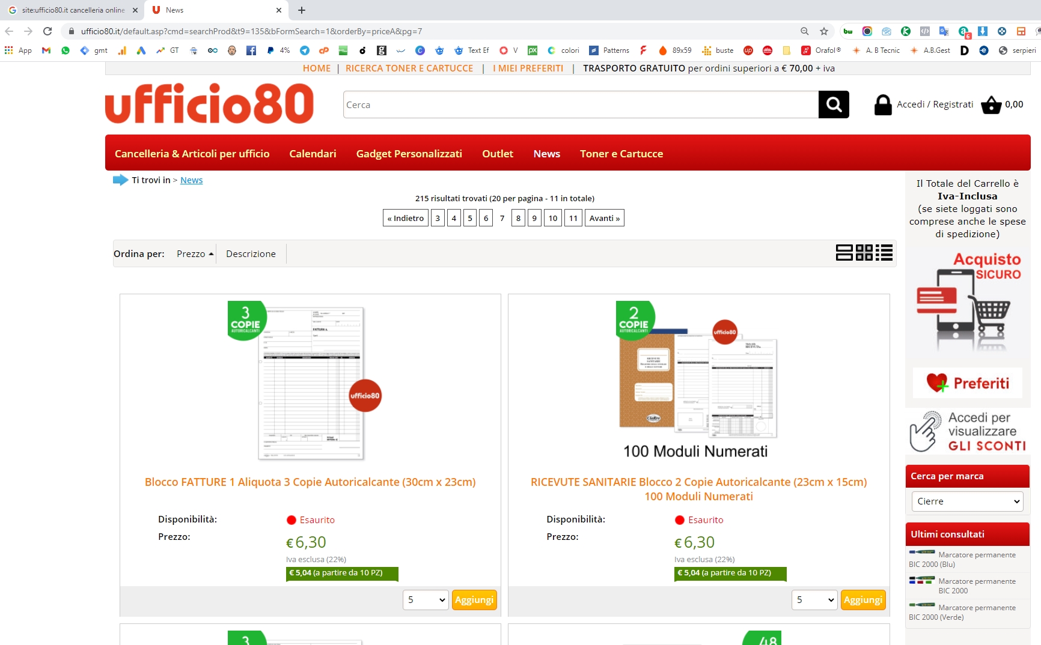The width and height of the screenshot is (1041, 645).
Task: Open the shopping basket icon
Action: click(x=991, y=105)
